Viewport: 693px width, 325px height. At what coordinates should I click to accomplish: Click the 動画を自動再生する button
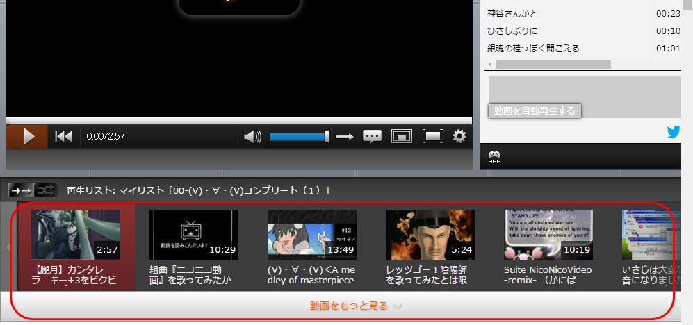pyautogui.click(x=535, y=111)
